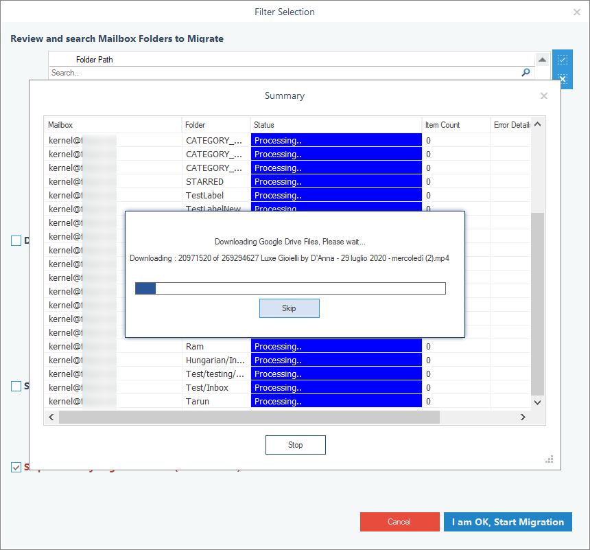This screenshot has width=590, height=550.
Task: Click the Google Drive download progress bar
Action: pos(290,288)
